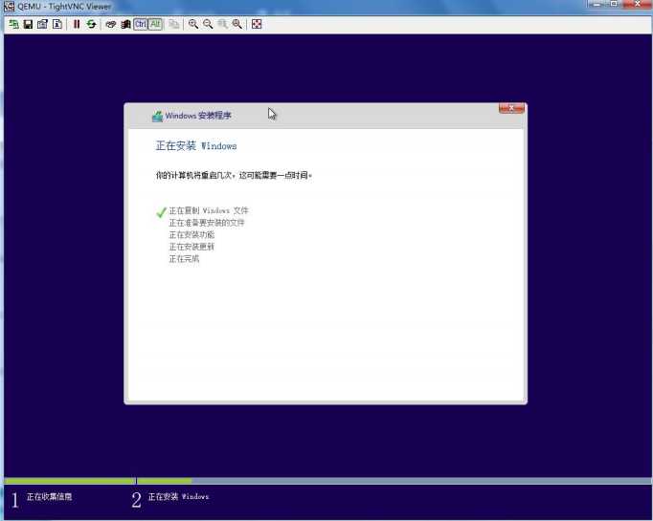653x521 pixels.
Task: Toggle the Alt key button
Action: click(155, 24)
